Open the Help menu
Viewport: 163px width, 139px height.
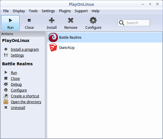[x=96, y=11]
